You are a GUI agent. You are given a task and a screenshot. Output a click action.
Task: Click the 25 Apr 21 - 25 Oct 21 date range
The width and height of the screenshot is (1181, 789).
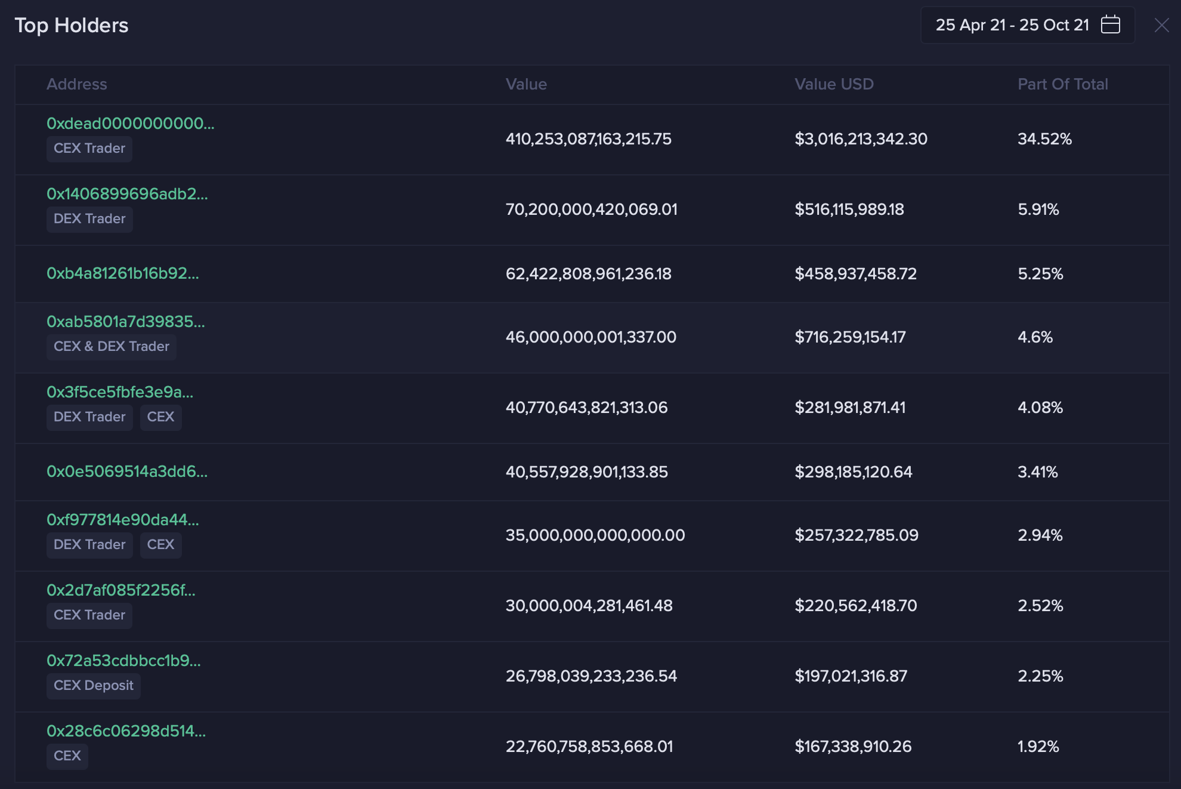(x=1012, y=25)
